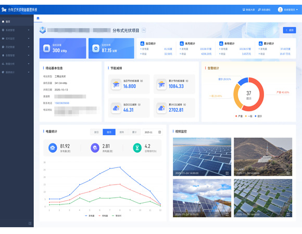Expand the top-left video feed fullscreen icon
Image resolution: width=302 pixels, height=234 pixels.
227,173
